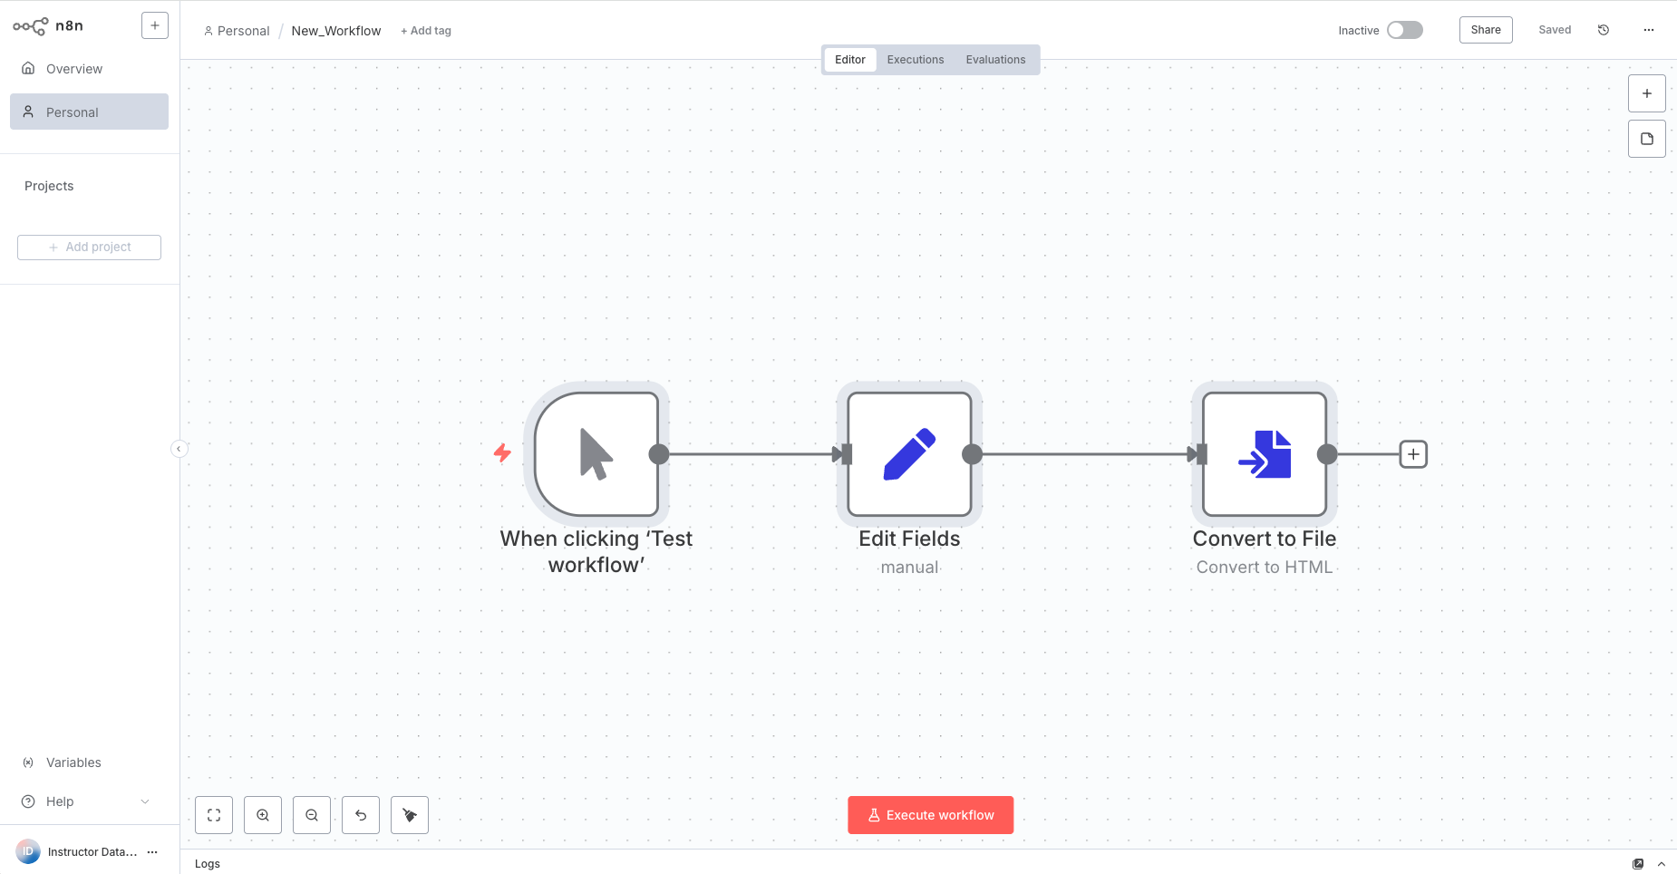Add a node after Convert to File
This screenshot has height=874, width=1677.
click(1413, 454)
